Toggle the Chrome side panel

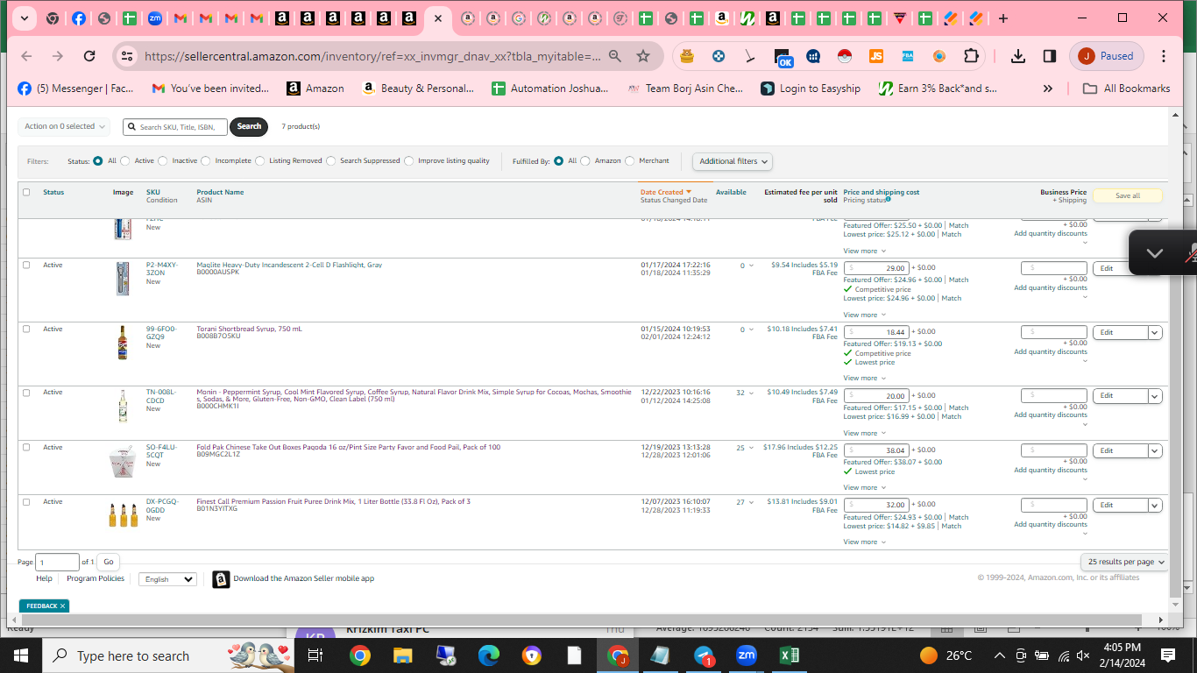point(1049,56)
